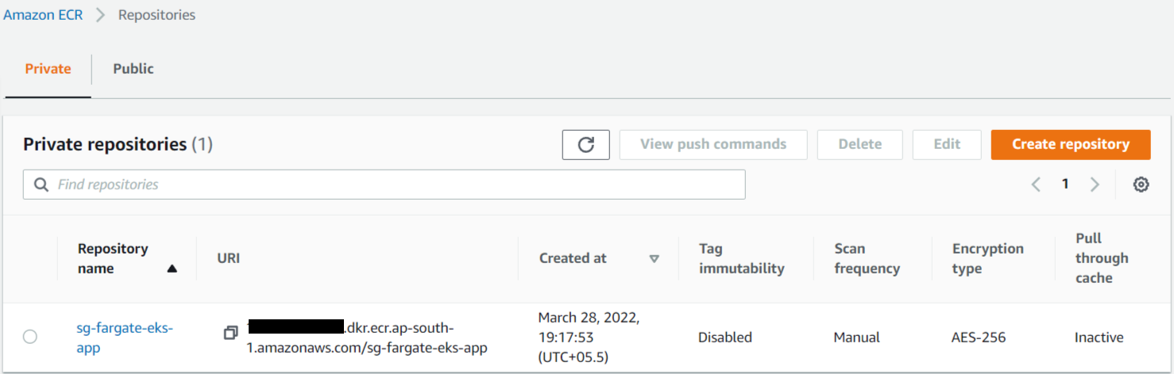Switch to the Private tab
The width and height of the screenshot is (1174, 374).
(48, 69)
